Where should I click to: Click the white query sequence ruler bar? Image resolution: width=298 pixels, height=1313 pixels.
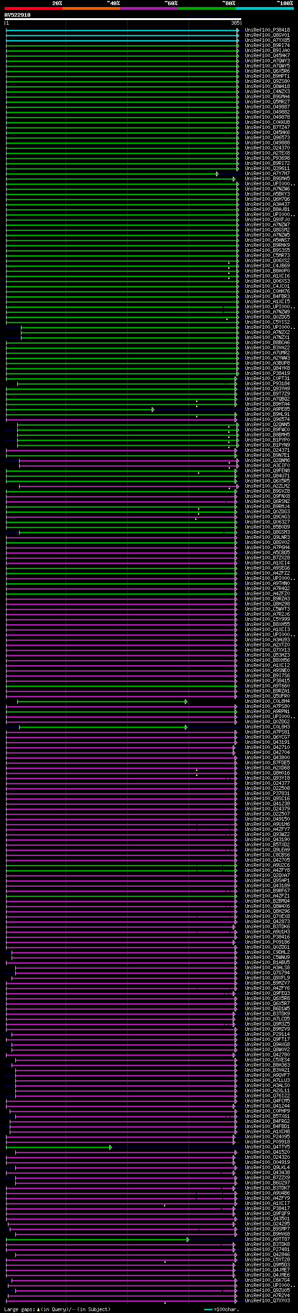pos(123,20)
